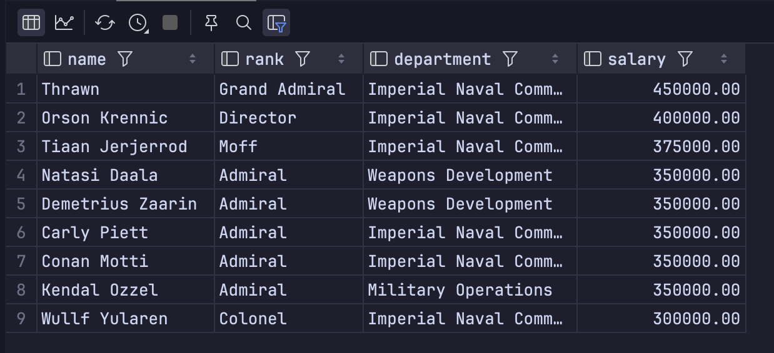Toggle the local column filters button
The width and height of the screenshot is (774, 353).
276,23
